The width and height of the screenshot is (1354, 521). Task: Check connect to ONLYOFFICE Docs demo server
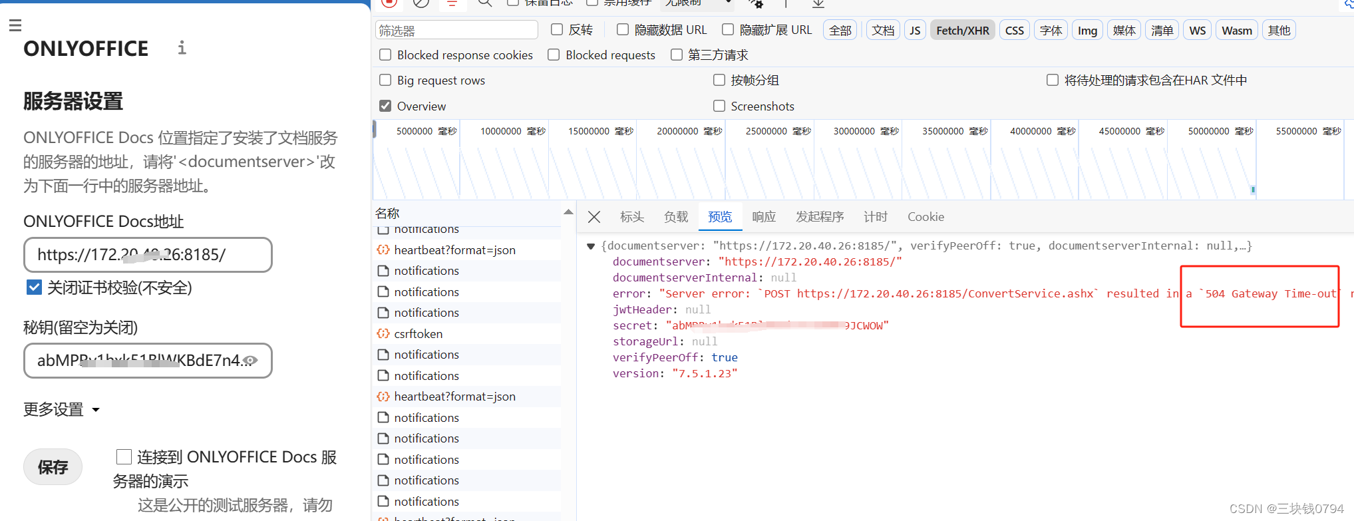pyautogui.click(x=124, y=456)
